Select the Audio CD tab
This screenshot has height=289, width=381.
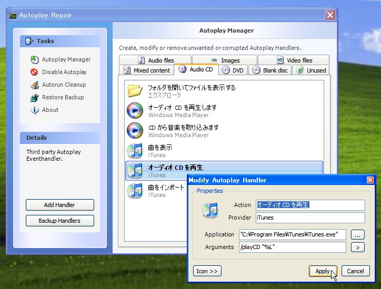point(196,69)
